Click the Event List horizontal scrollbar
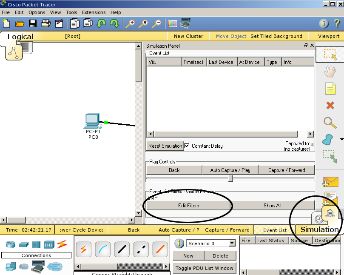Screen dimensions: 344x275 (x=230, y=134)
